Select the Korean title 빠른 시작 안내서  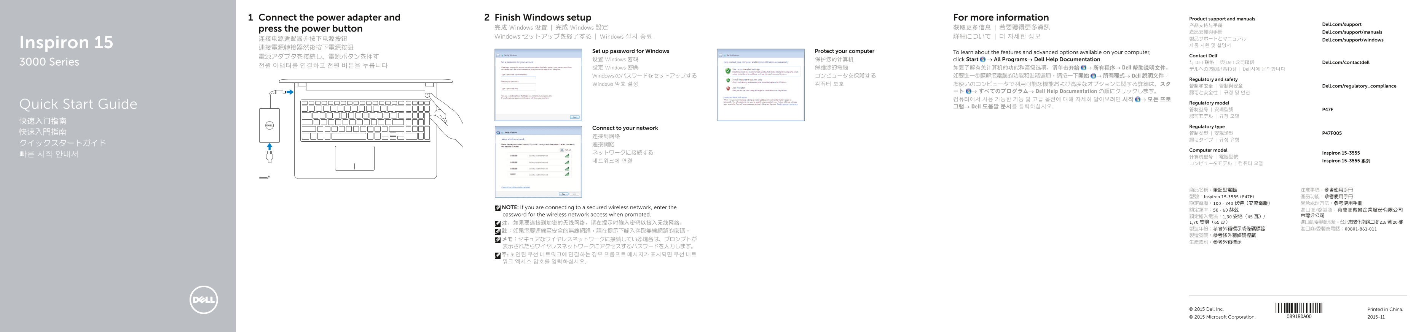coord(49,154)
